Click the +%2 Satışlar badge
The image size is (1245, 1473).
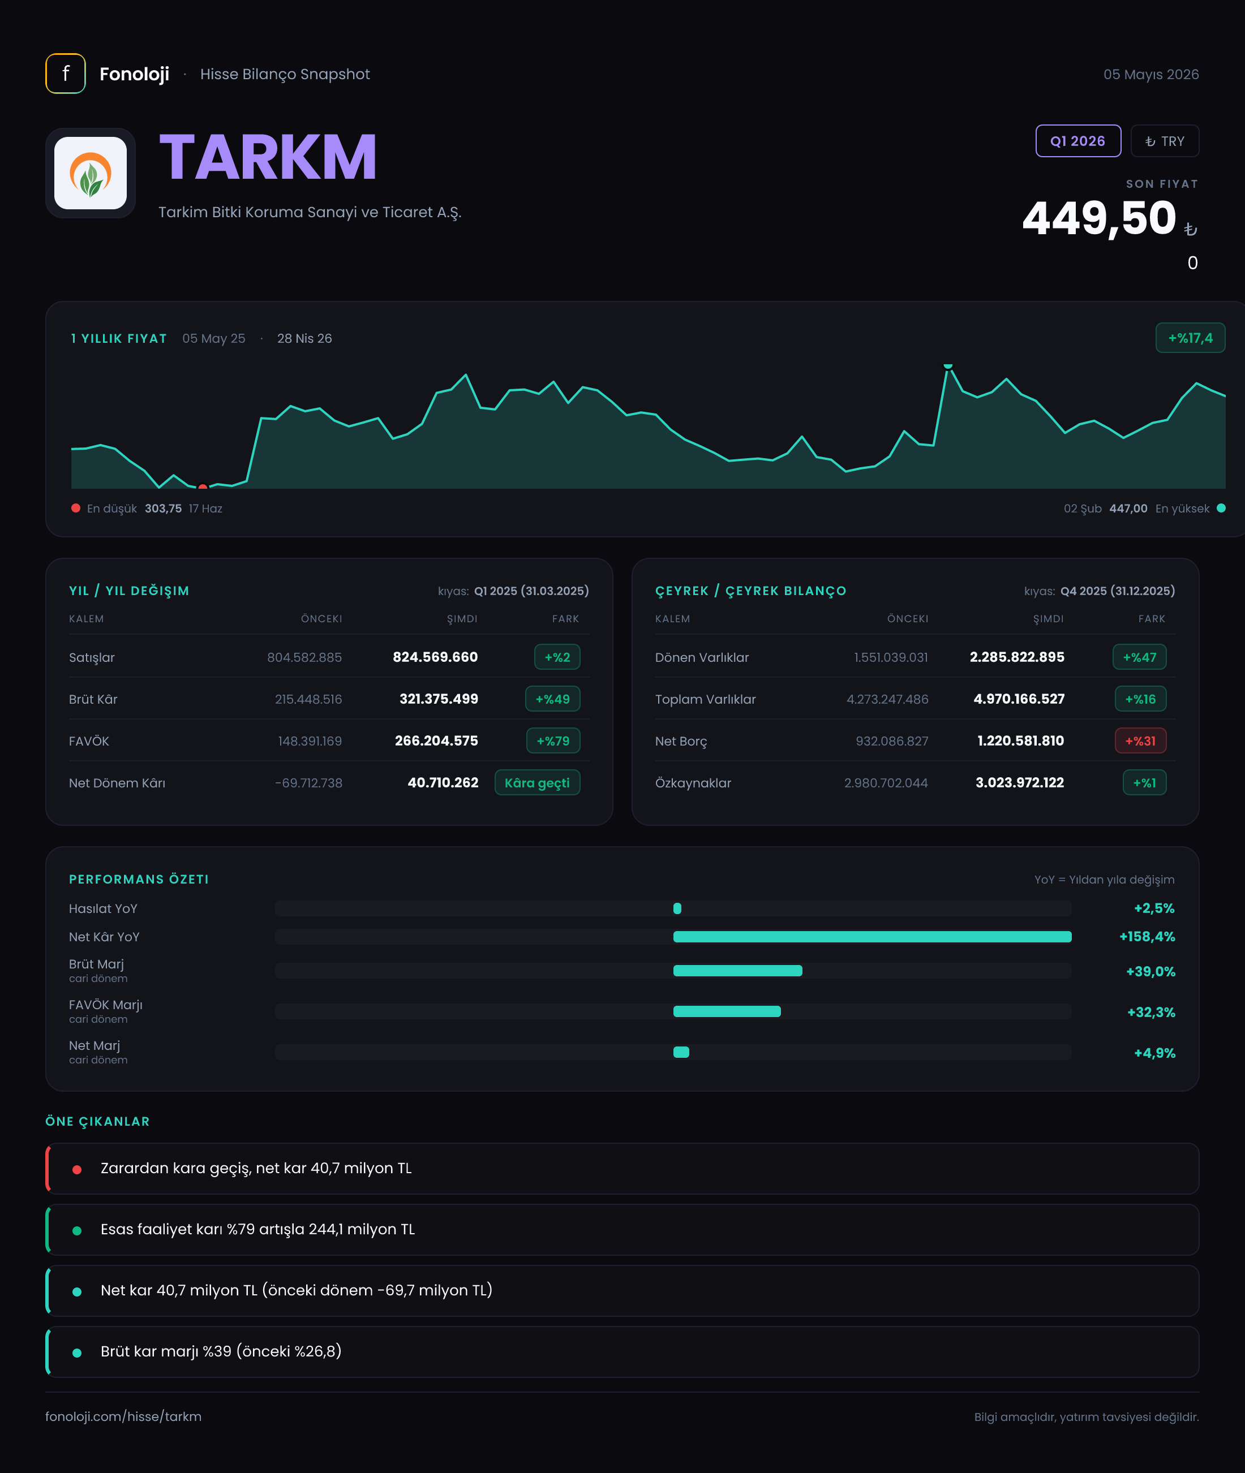(x=557, y=657)
